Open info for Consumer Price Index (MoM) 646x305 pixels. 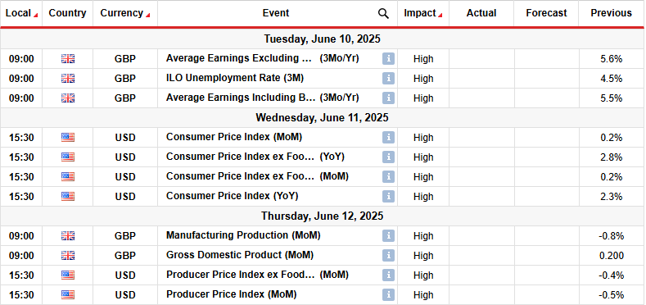(388, 138)
